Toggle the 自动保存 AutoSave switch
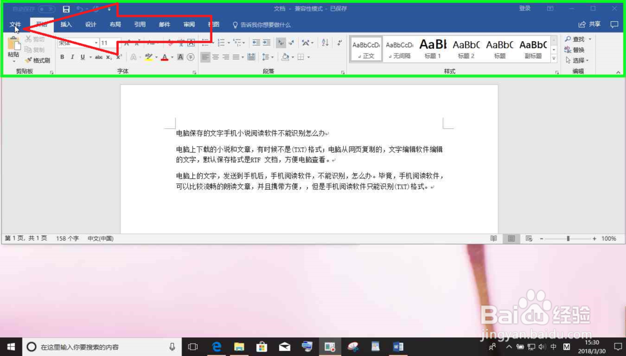626x356 pixels. click(47, 9)
